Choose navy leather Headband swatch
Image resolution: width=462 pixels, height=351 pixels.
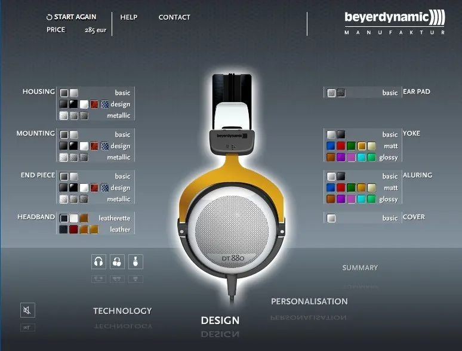tap(63, 230)
